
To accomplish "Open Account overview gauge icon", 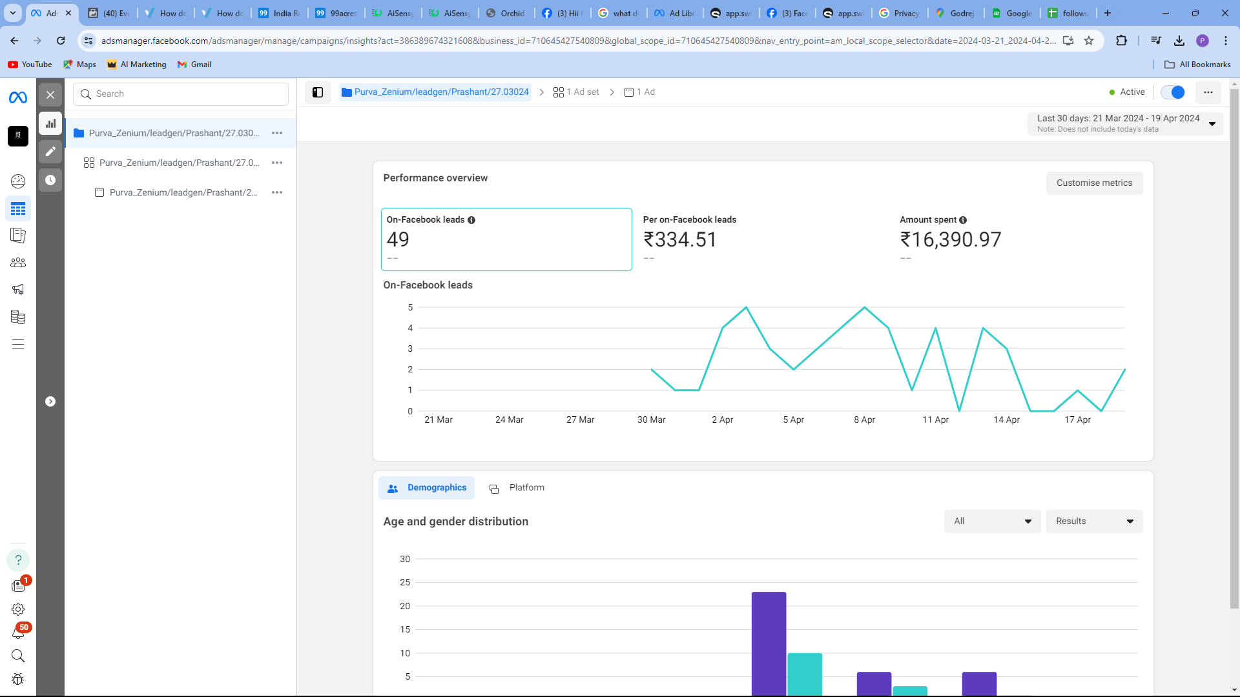I will click(x=18, y=181).
